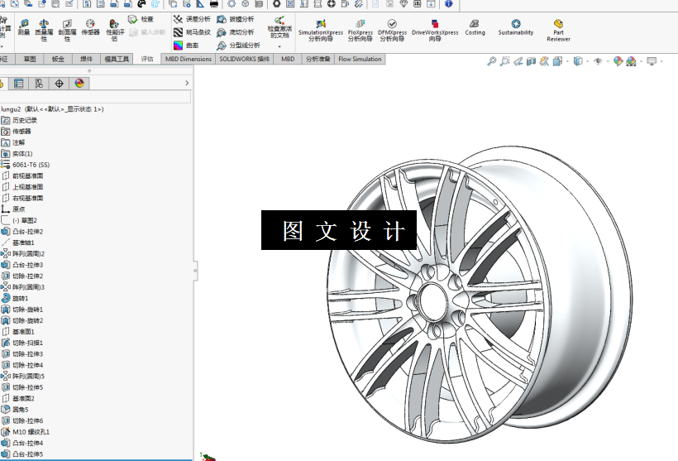Toggle Zebra Stripes (斑马条纹) display

192,32
